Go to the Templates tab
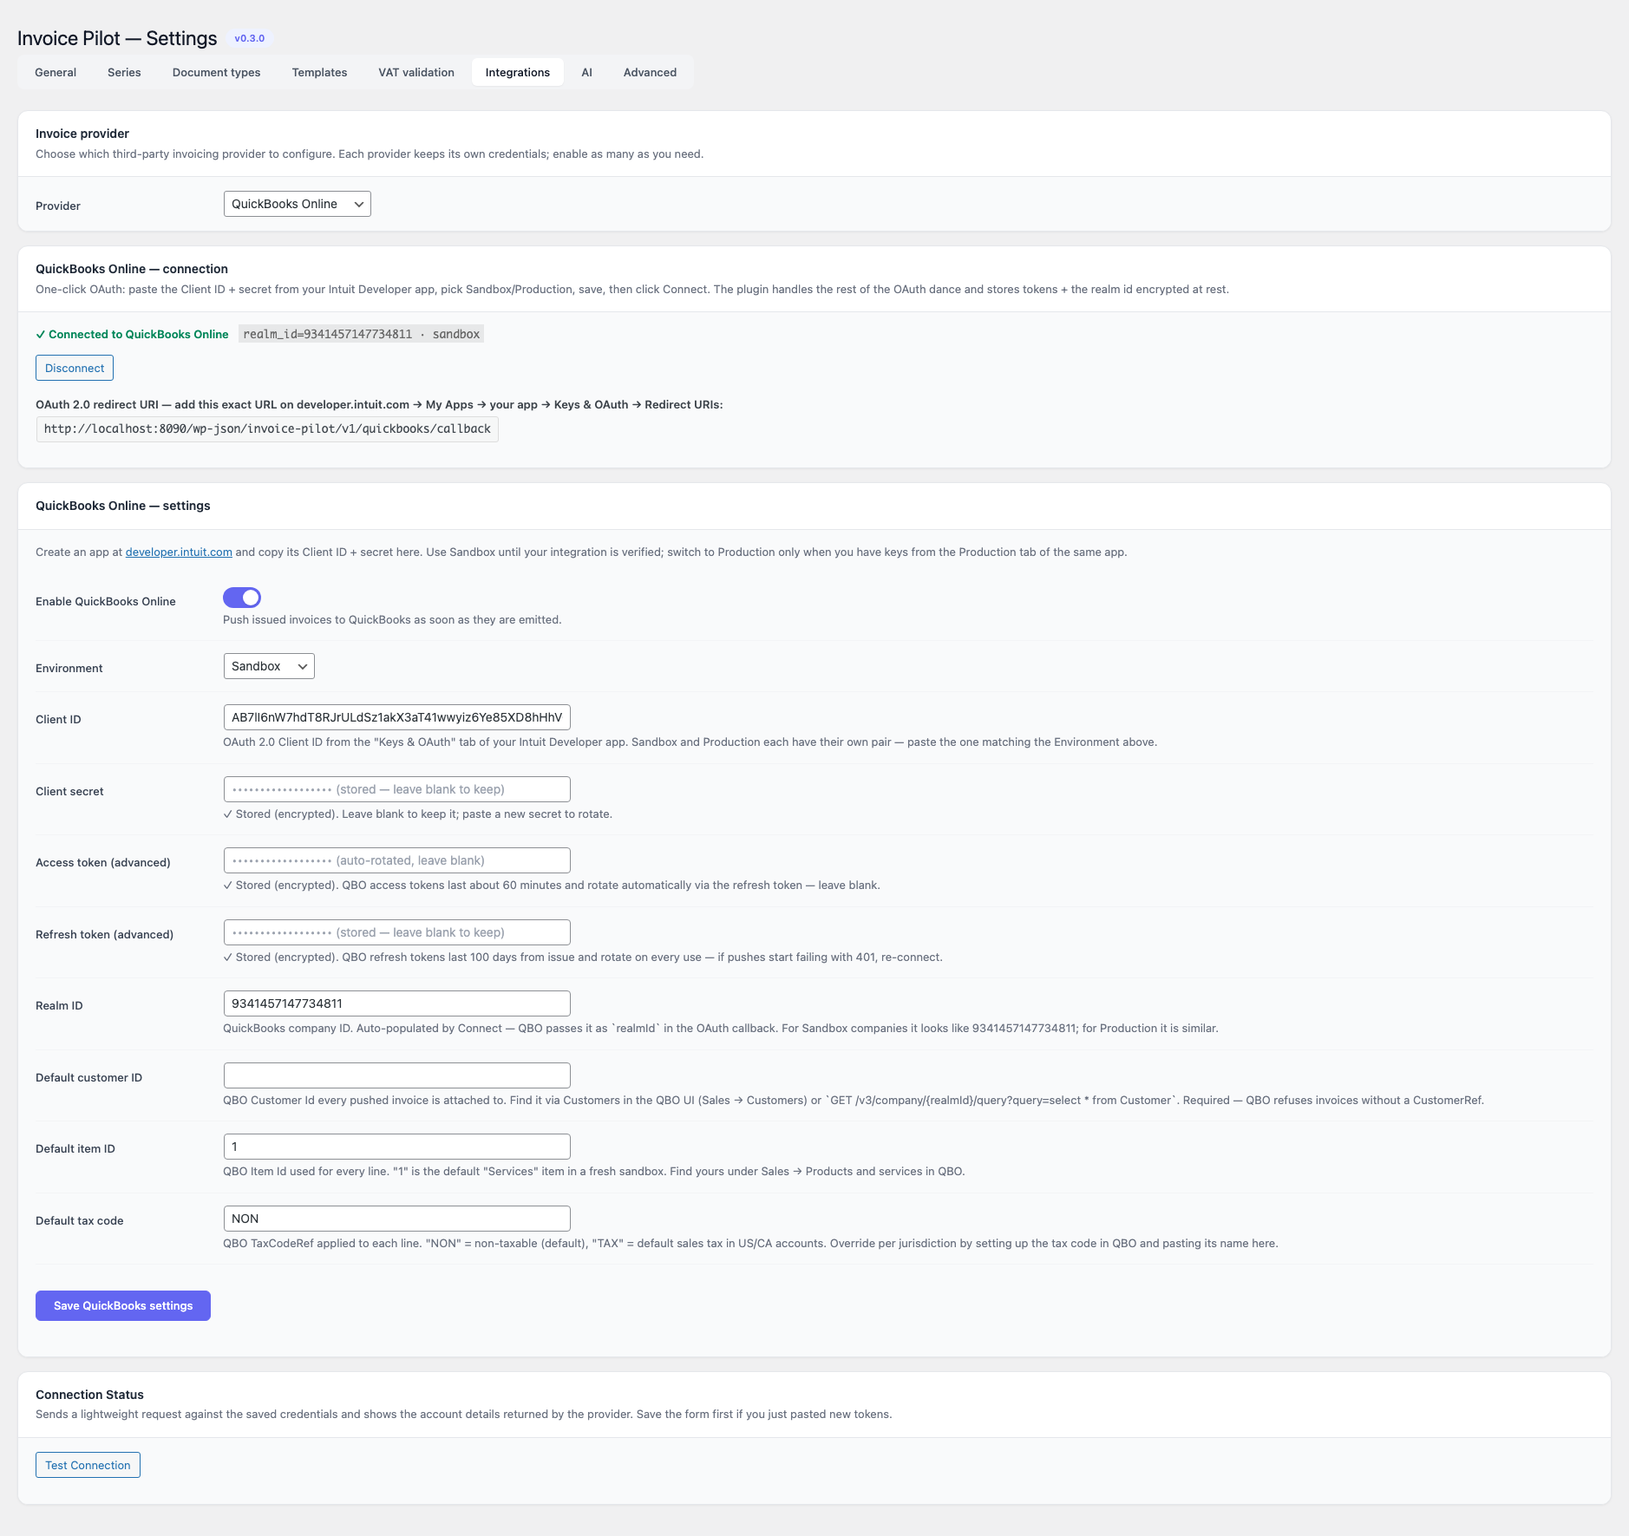Viewport: 1629px width, 1536px height. (x=319, y=73)
